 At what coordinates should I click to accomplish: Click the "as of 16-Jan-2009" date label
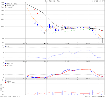(x=98, y=1)
